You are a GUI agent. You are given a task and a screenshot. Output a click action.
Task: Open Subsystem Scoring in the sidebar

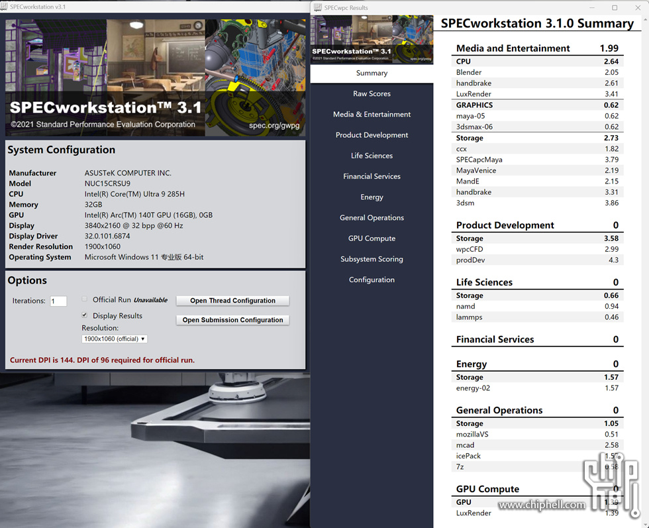372,259
